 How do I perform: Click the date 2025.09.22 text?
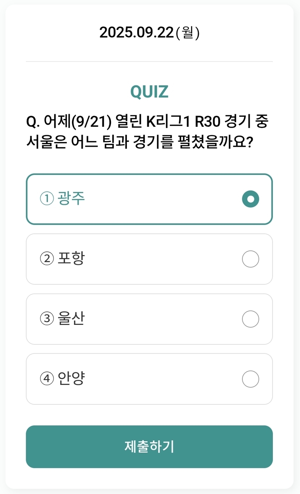[x=137, y=33]
